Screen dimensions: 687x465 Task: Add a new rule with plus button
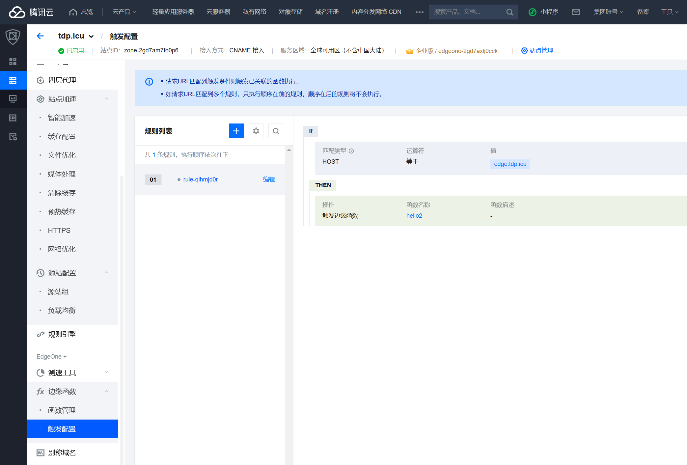coord(236,131)
